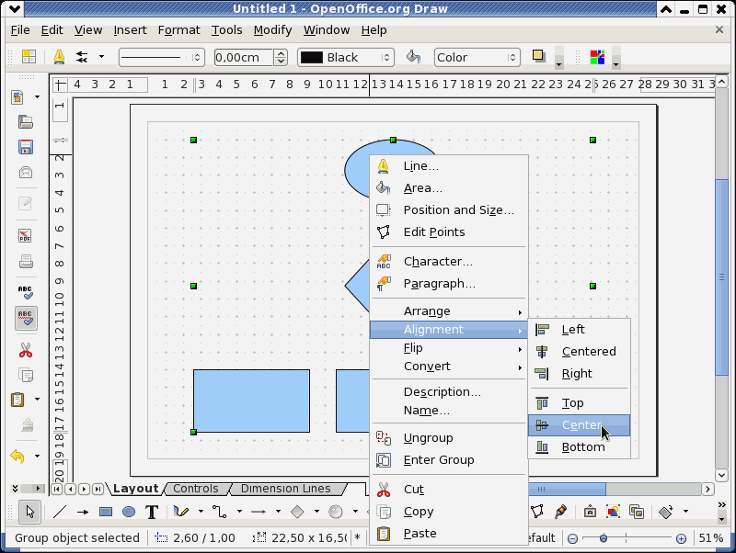Open the New document icon
This screenshot has height=553, width=736.
pos(17,97)
